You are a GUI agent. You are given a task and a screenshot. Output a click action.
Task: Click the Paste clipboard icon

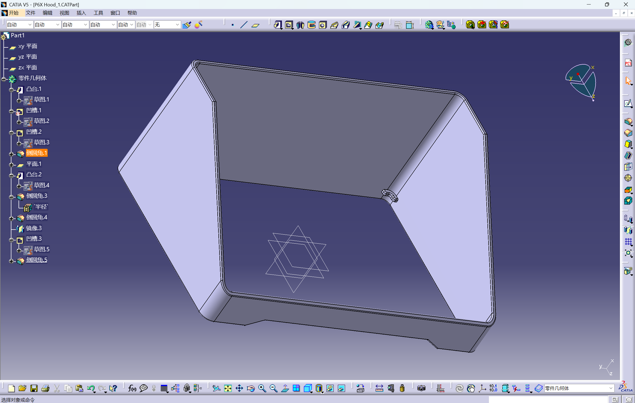[79, 388]
